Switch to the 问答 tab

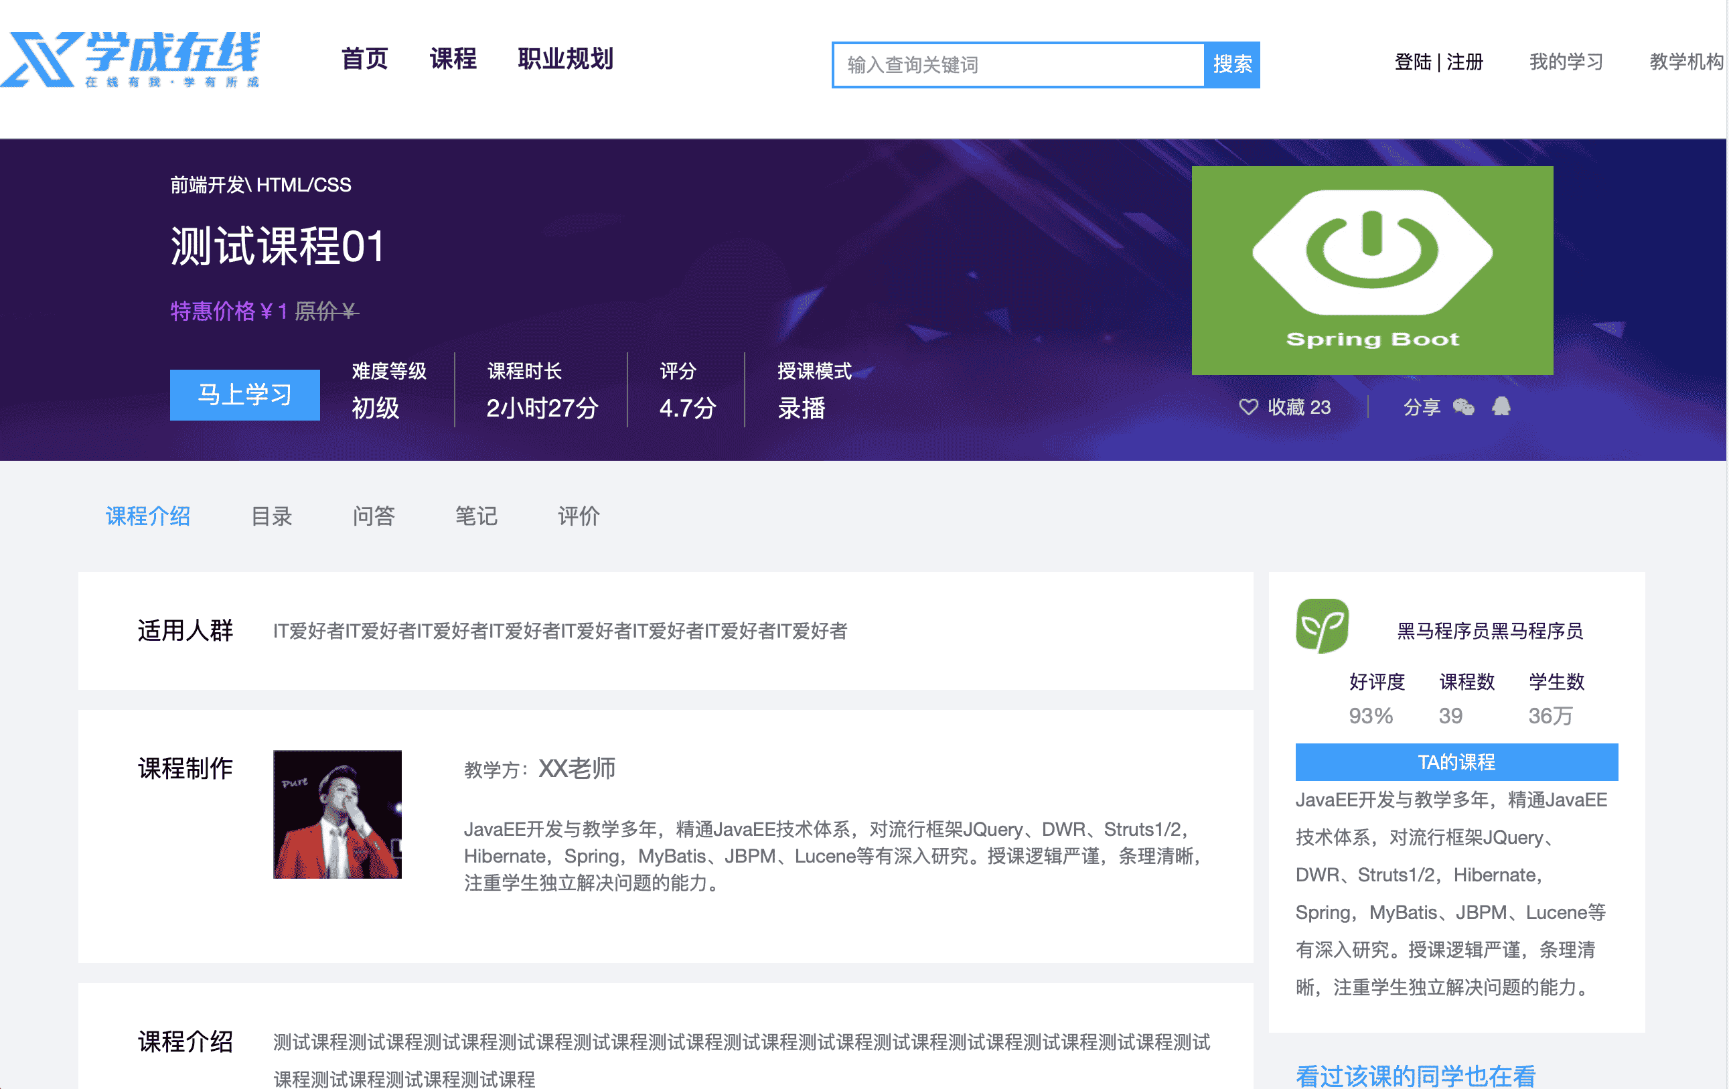point(374,516)
